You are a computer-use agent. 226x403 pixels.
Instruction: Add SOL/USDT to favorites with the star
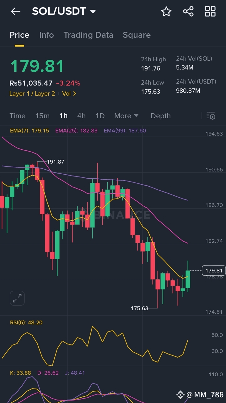tap(166, 12)
